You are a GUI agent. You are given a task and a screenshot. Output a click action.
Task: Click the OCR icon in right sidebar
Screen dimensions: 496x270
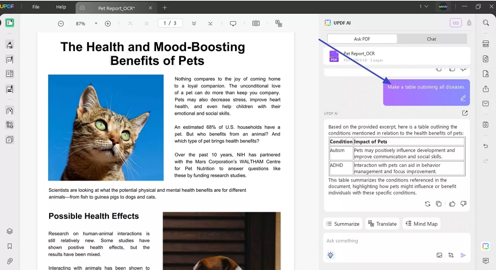coord(486,44)
